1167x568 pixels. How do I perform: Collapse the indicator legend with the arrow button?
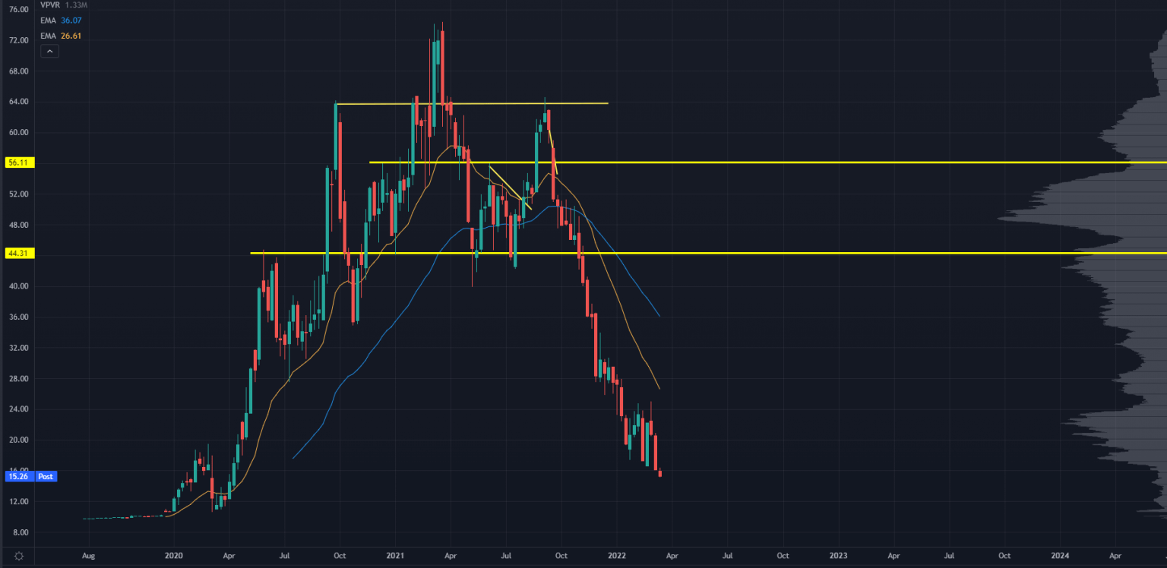click(49, 51)
